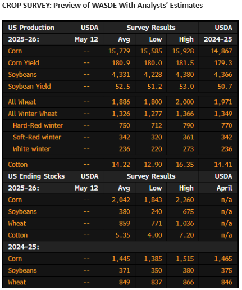Click white winter low 220
This screenshot has height=290, width=242.
tap(157, 149)
